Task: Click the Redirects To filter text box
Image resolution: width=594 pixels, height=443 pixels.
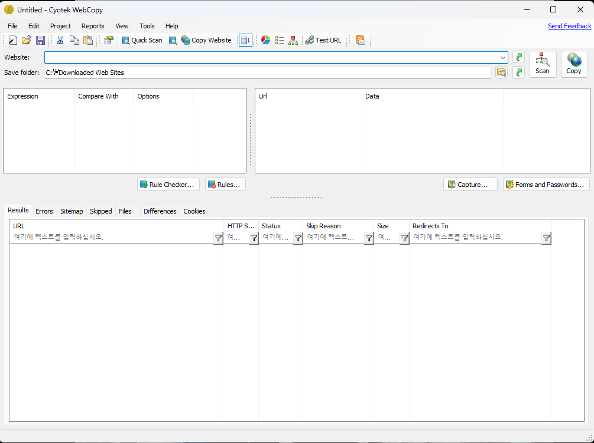Action: [476, 238]
